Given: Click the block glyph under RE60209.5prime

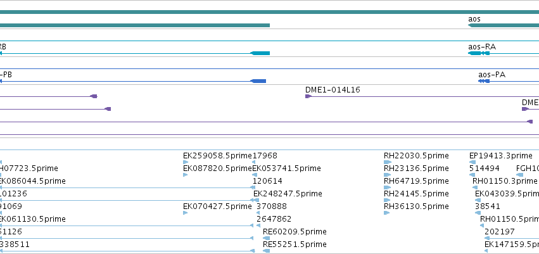Looking at the screenshot, I should click(267, 238).
